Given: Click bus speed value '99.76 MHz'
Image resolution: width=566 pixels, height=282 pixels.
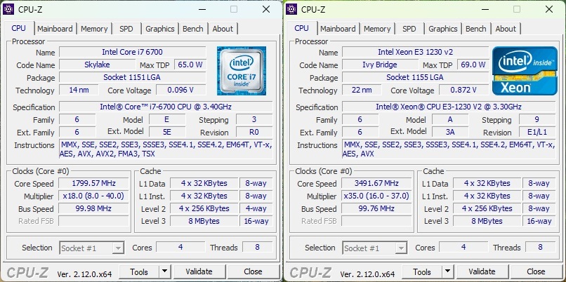Looking at the screenshot, I should 377,208.
